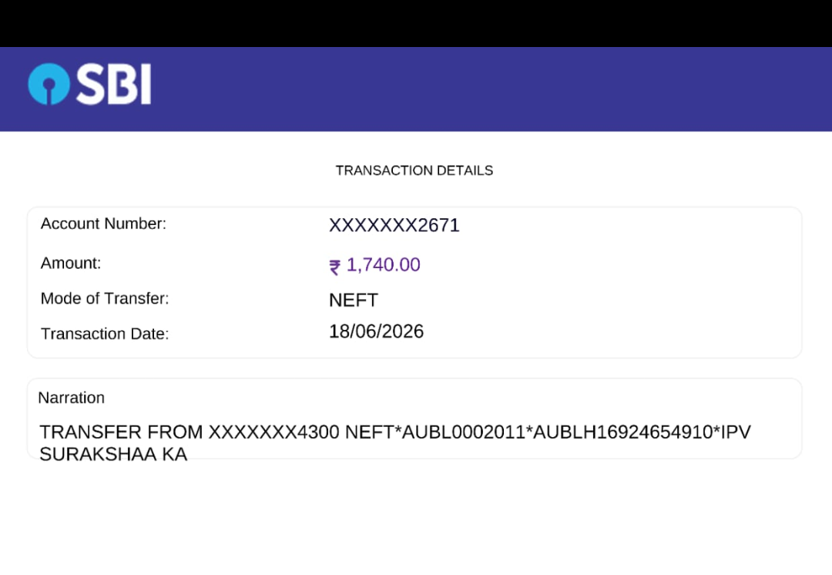Image resolution: width=832 pixels, height=575 pixels.
Task: Click the narration text starting TRANSFER FROM
Action: tap(395, 442)
